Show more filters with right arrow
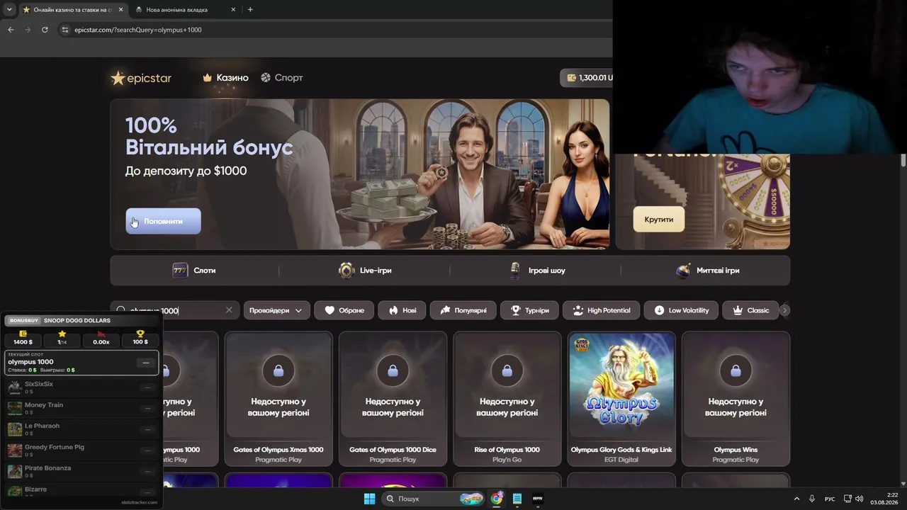The image size is (907, 510). pyautogui.click(x=784, y=310)
